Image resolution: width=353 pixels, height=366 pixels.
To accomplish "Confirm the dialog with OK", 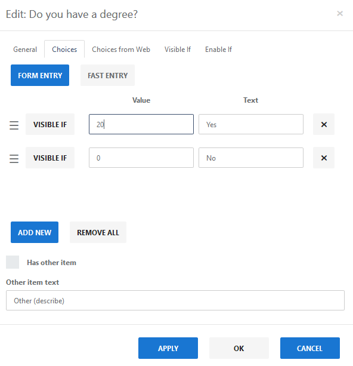I will tap(239, 348).
